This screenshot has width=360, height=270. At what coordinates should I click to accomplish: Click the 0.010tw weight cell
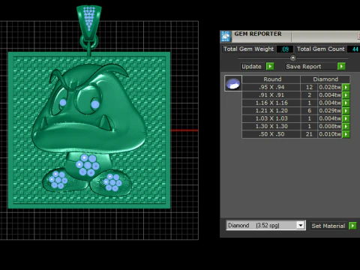(x=330, y=134)
